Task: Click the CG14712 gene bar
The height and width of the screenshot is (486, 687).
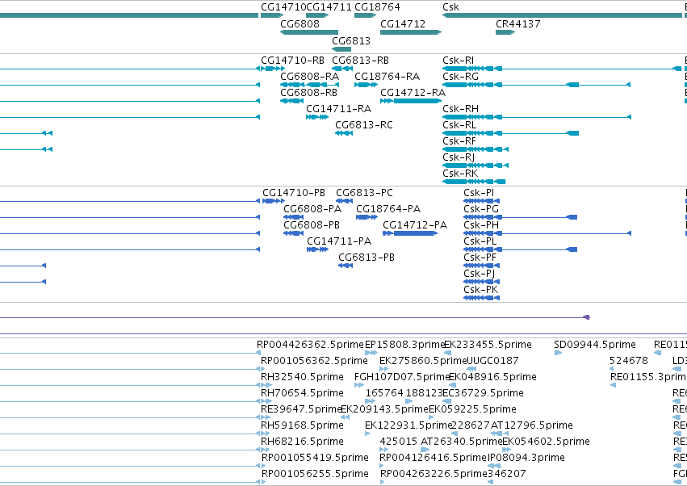Action: point(411,32)
